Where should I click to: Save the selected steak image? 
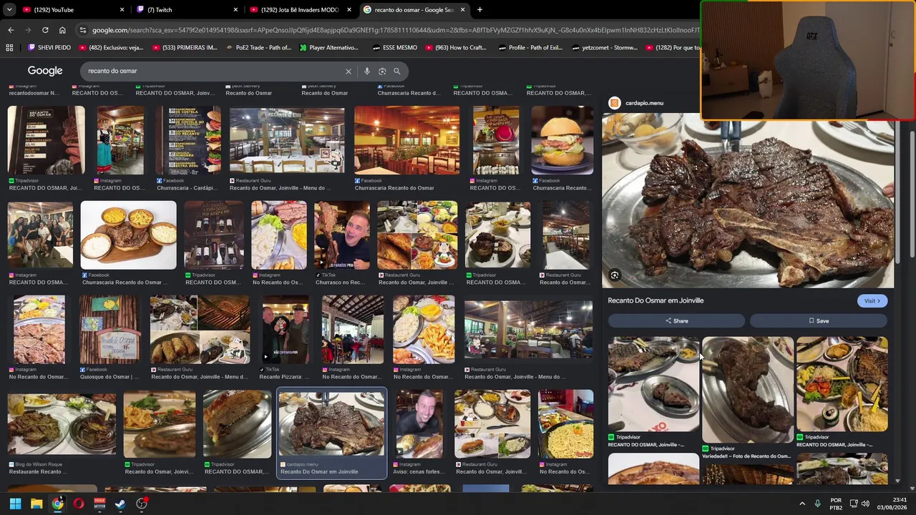819,321
